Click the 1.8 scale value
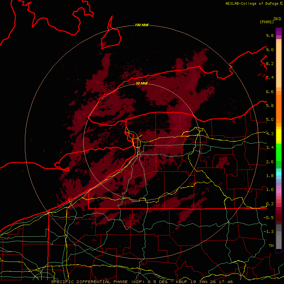This screenshot has width=284, height=284. point(270,176)
